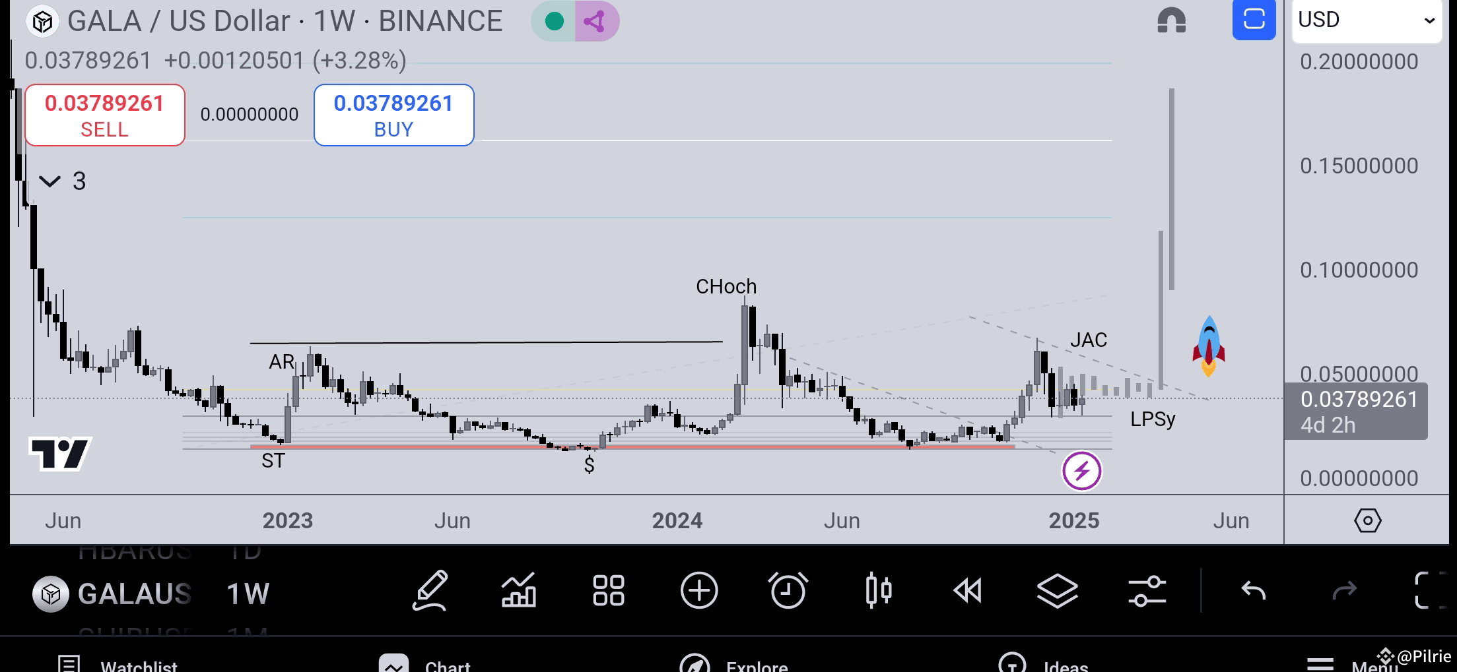
Task: Select the pencil drawing tool
Action: (430, 590)
